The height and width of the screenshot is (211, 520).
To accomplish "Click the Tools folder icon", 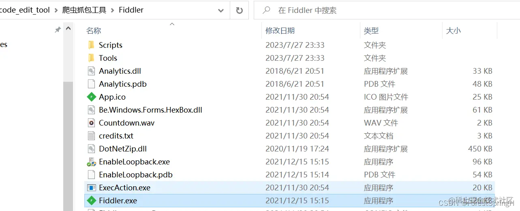I will coord(92,58).
